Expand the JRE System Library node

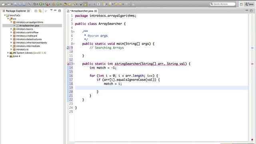(x=8, y=53)
